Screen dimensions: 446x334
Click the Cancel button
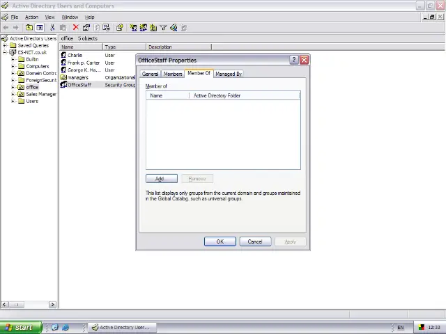(x=255, y=241)
